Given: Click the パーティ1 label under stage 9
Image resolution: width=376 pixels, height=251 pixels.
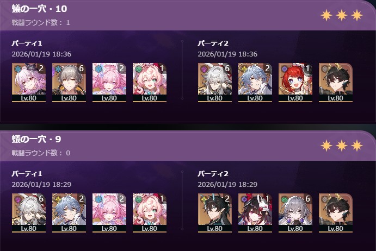Looking at the screenshot, I should pos(27,174).
